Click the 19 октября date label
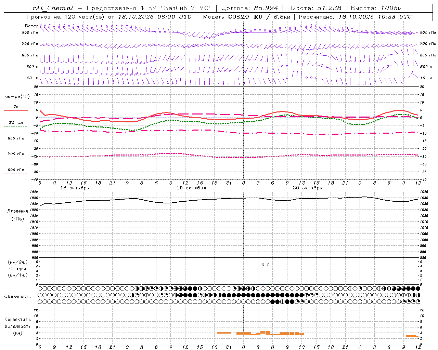The width and height of the screenshot is (438, 350). coord(191,188)
